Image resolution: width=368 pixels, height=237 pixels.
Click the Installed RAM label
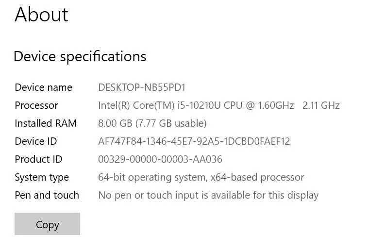click(46, 123)
